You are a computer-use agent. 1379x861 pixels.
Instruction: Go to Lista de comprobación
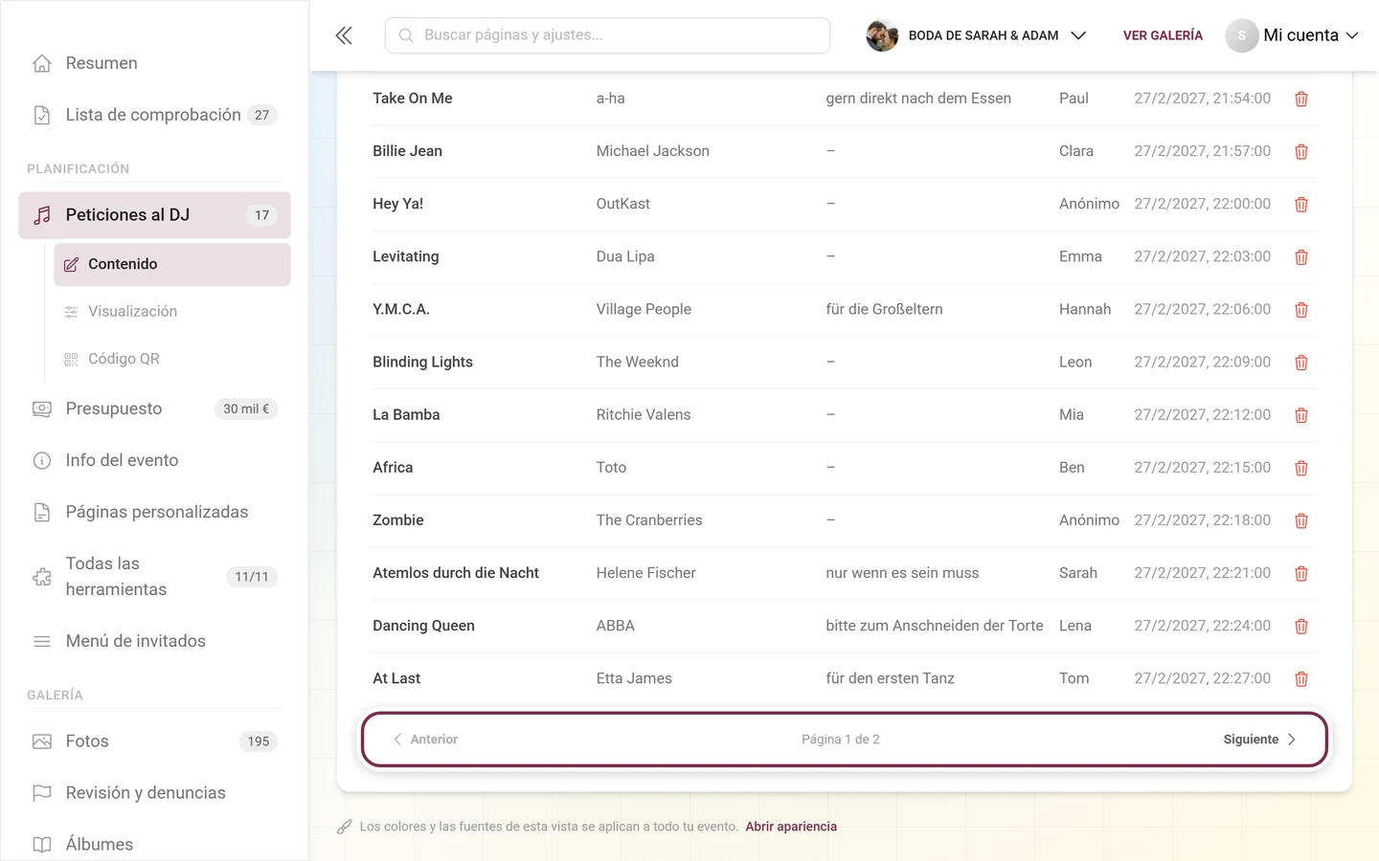[x=154, y=115]
